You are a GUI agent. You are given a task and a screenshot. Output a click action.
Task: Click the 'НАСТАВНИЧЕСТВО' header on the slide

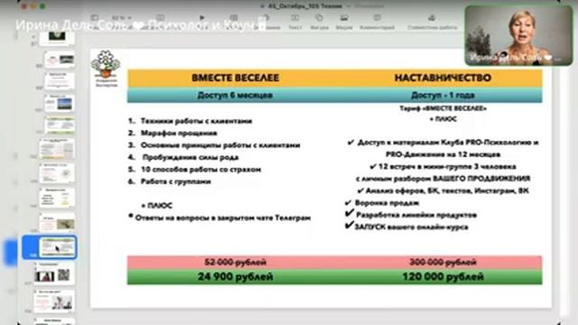tap(443, 78)
